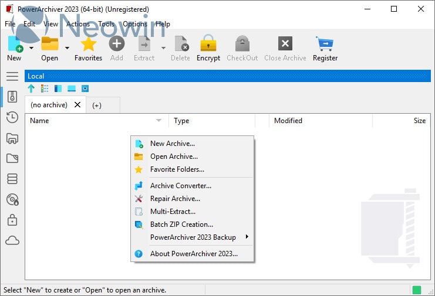435x296 pixels.
Task: Choose Archive Converter... in context menu
Action: click(x=192, y=186)
